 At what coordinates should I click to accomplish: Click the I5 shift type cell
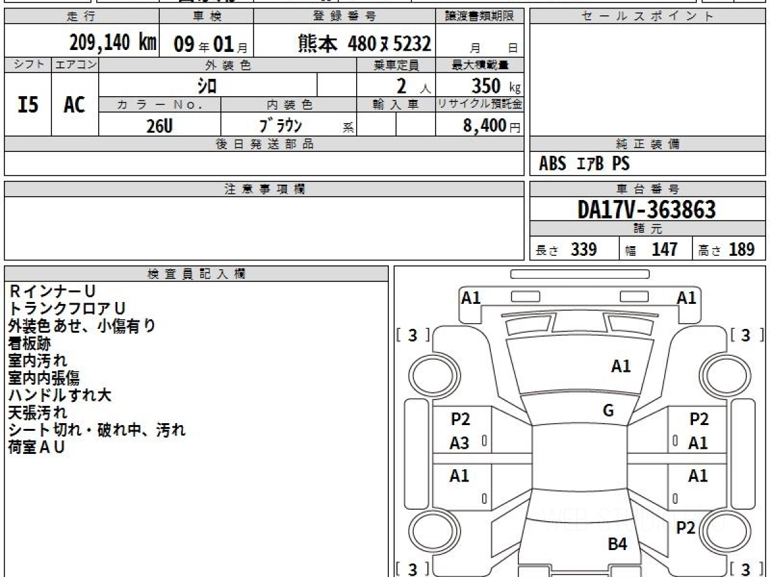click(x=28, y=105)
